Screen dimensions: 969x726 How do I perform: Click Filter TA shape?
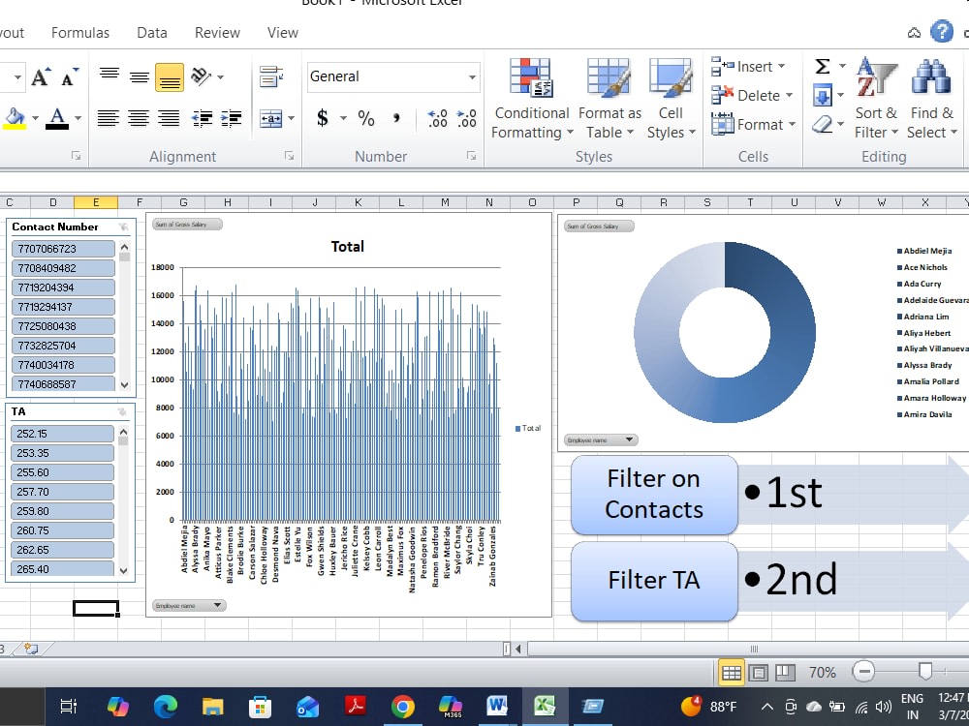pos(654,580)
